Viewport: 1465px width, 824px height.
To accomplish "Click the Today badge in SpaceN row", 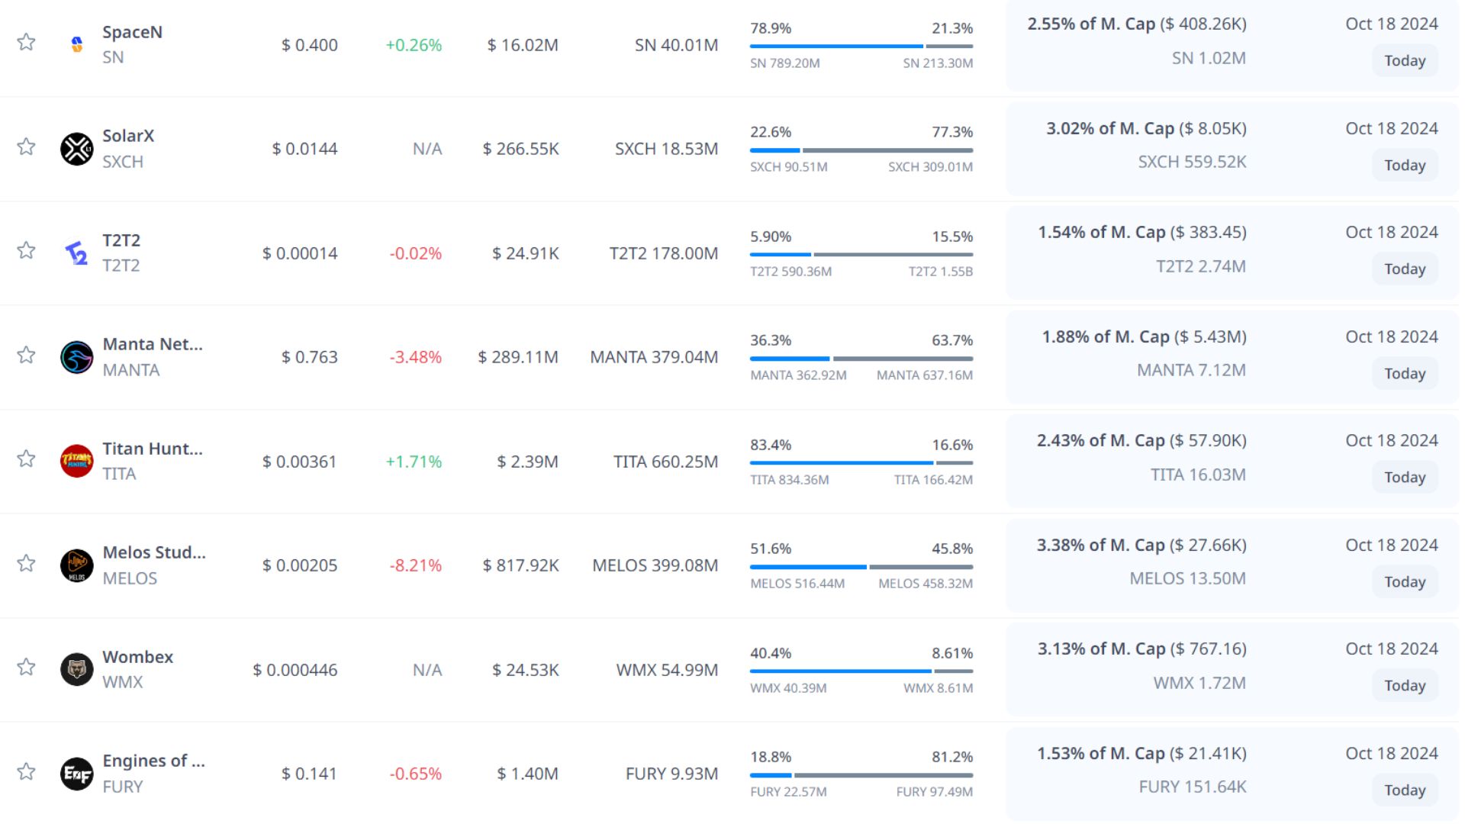I will click(1405, 61).
